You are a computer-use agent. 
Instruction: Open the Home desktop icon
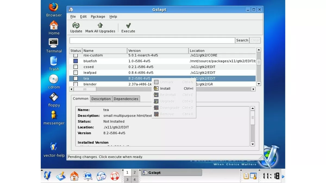(x=54, y=25)
